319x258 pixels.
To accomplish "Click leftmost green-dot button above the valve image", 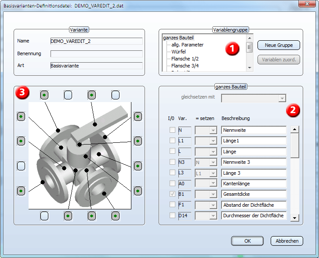I will [44, 95].
